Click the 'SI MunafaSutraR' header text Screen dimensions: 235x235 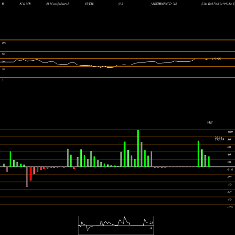pyautogui.click(x=58, y=4)
